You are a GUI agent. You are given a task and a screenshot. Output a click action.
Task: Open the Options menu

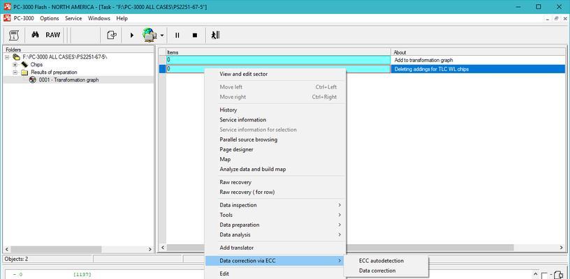pyautogui.click(x=50, y=18)
